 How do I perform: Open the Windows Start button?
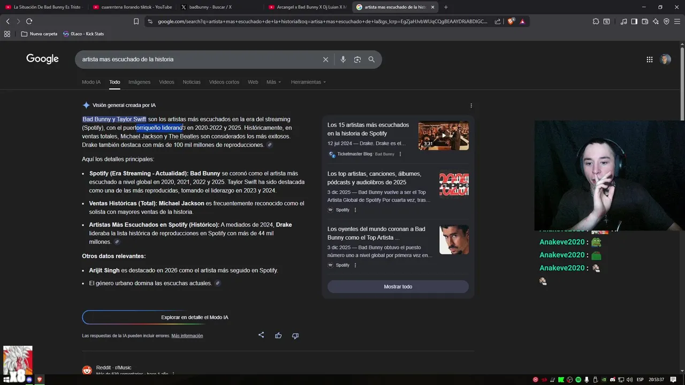click(x=7, y=380)
